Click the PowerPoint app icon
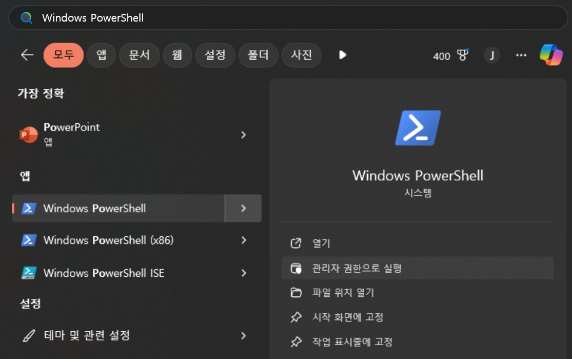Image resolution: width=572 pixels, height=359 pixels. tap(28, 135)
